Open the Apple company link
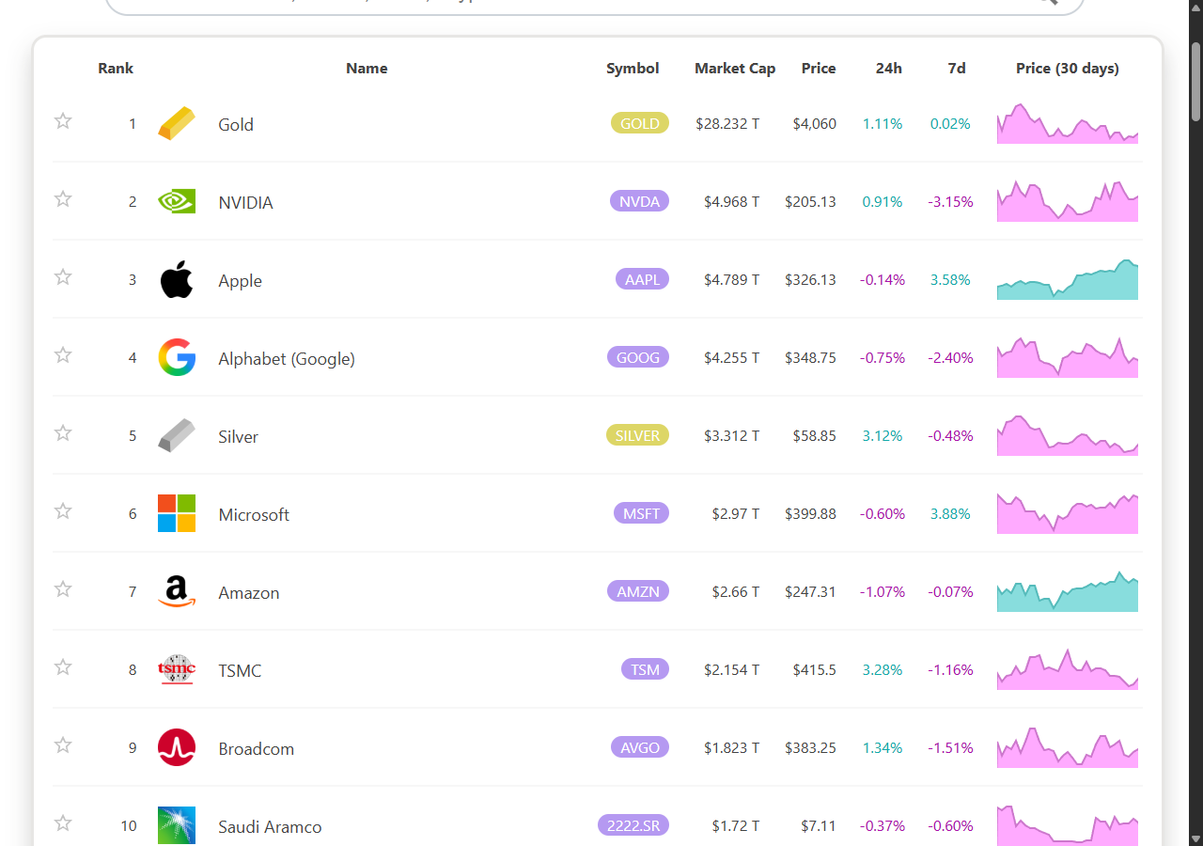Viewport: 1203px width, 846px height. pyautogui.click(x=240, y=280)
